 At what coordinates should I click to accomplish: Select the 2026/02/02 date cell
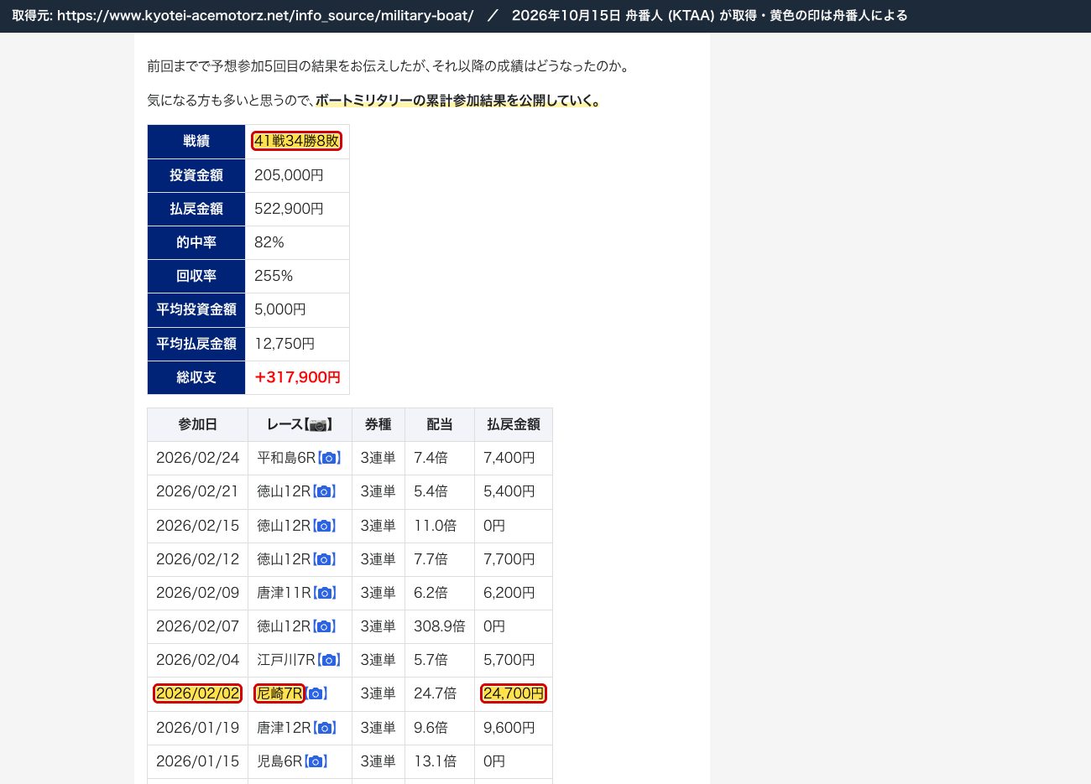[197, 693]
